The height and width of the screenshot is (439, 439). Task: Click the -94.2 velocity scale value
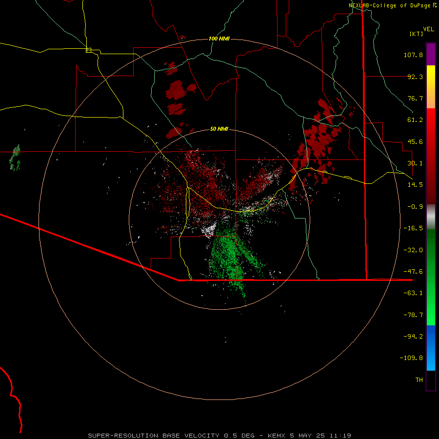point(413,337)
